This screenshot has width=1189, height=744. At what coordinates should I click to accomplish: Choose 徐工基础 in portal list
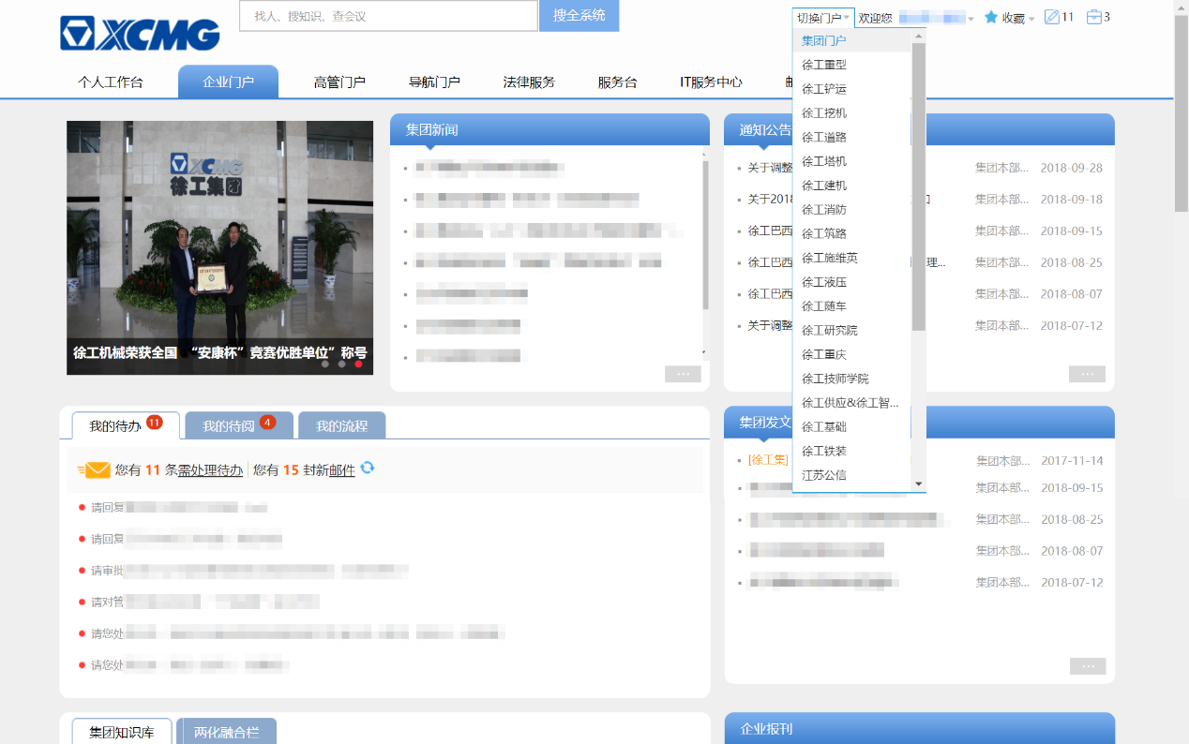851,426
